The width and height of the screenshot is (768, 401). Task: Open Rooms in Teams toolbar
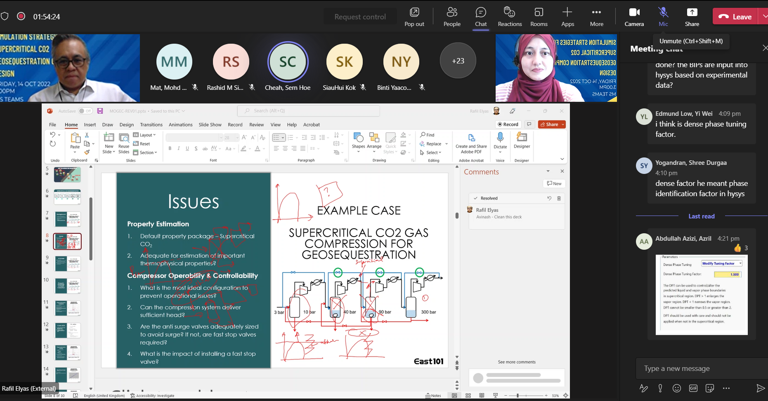click(x=539, y=17)
